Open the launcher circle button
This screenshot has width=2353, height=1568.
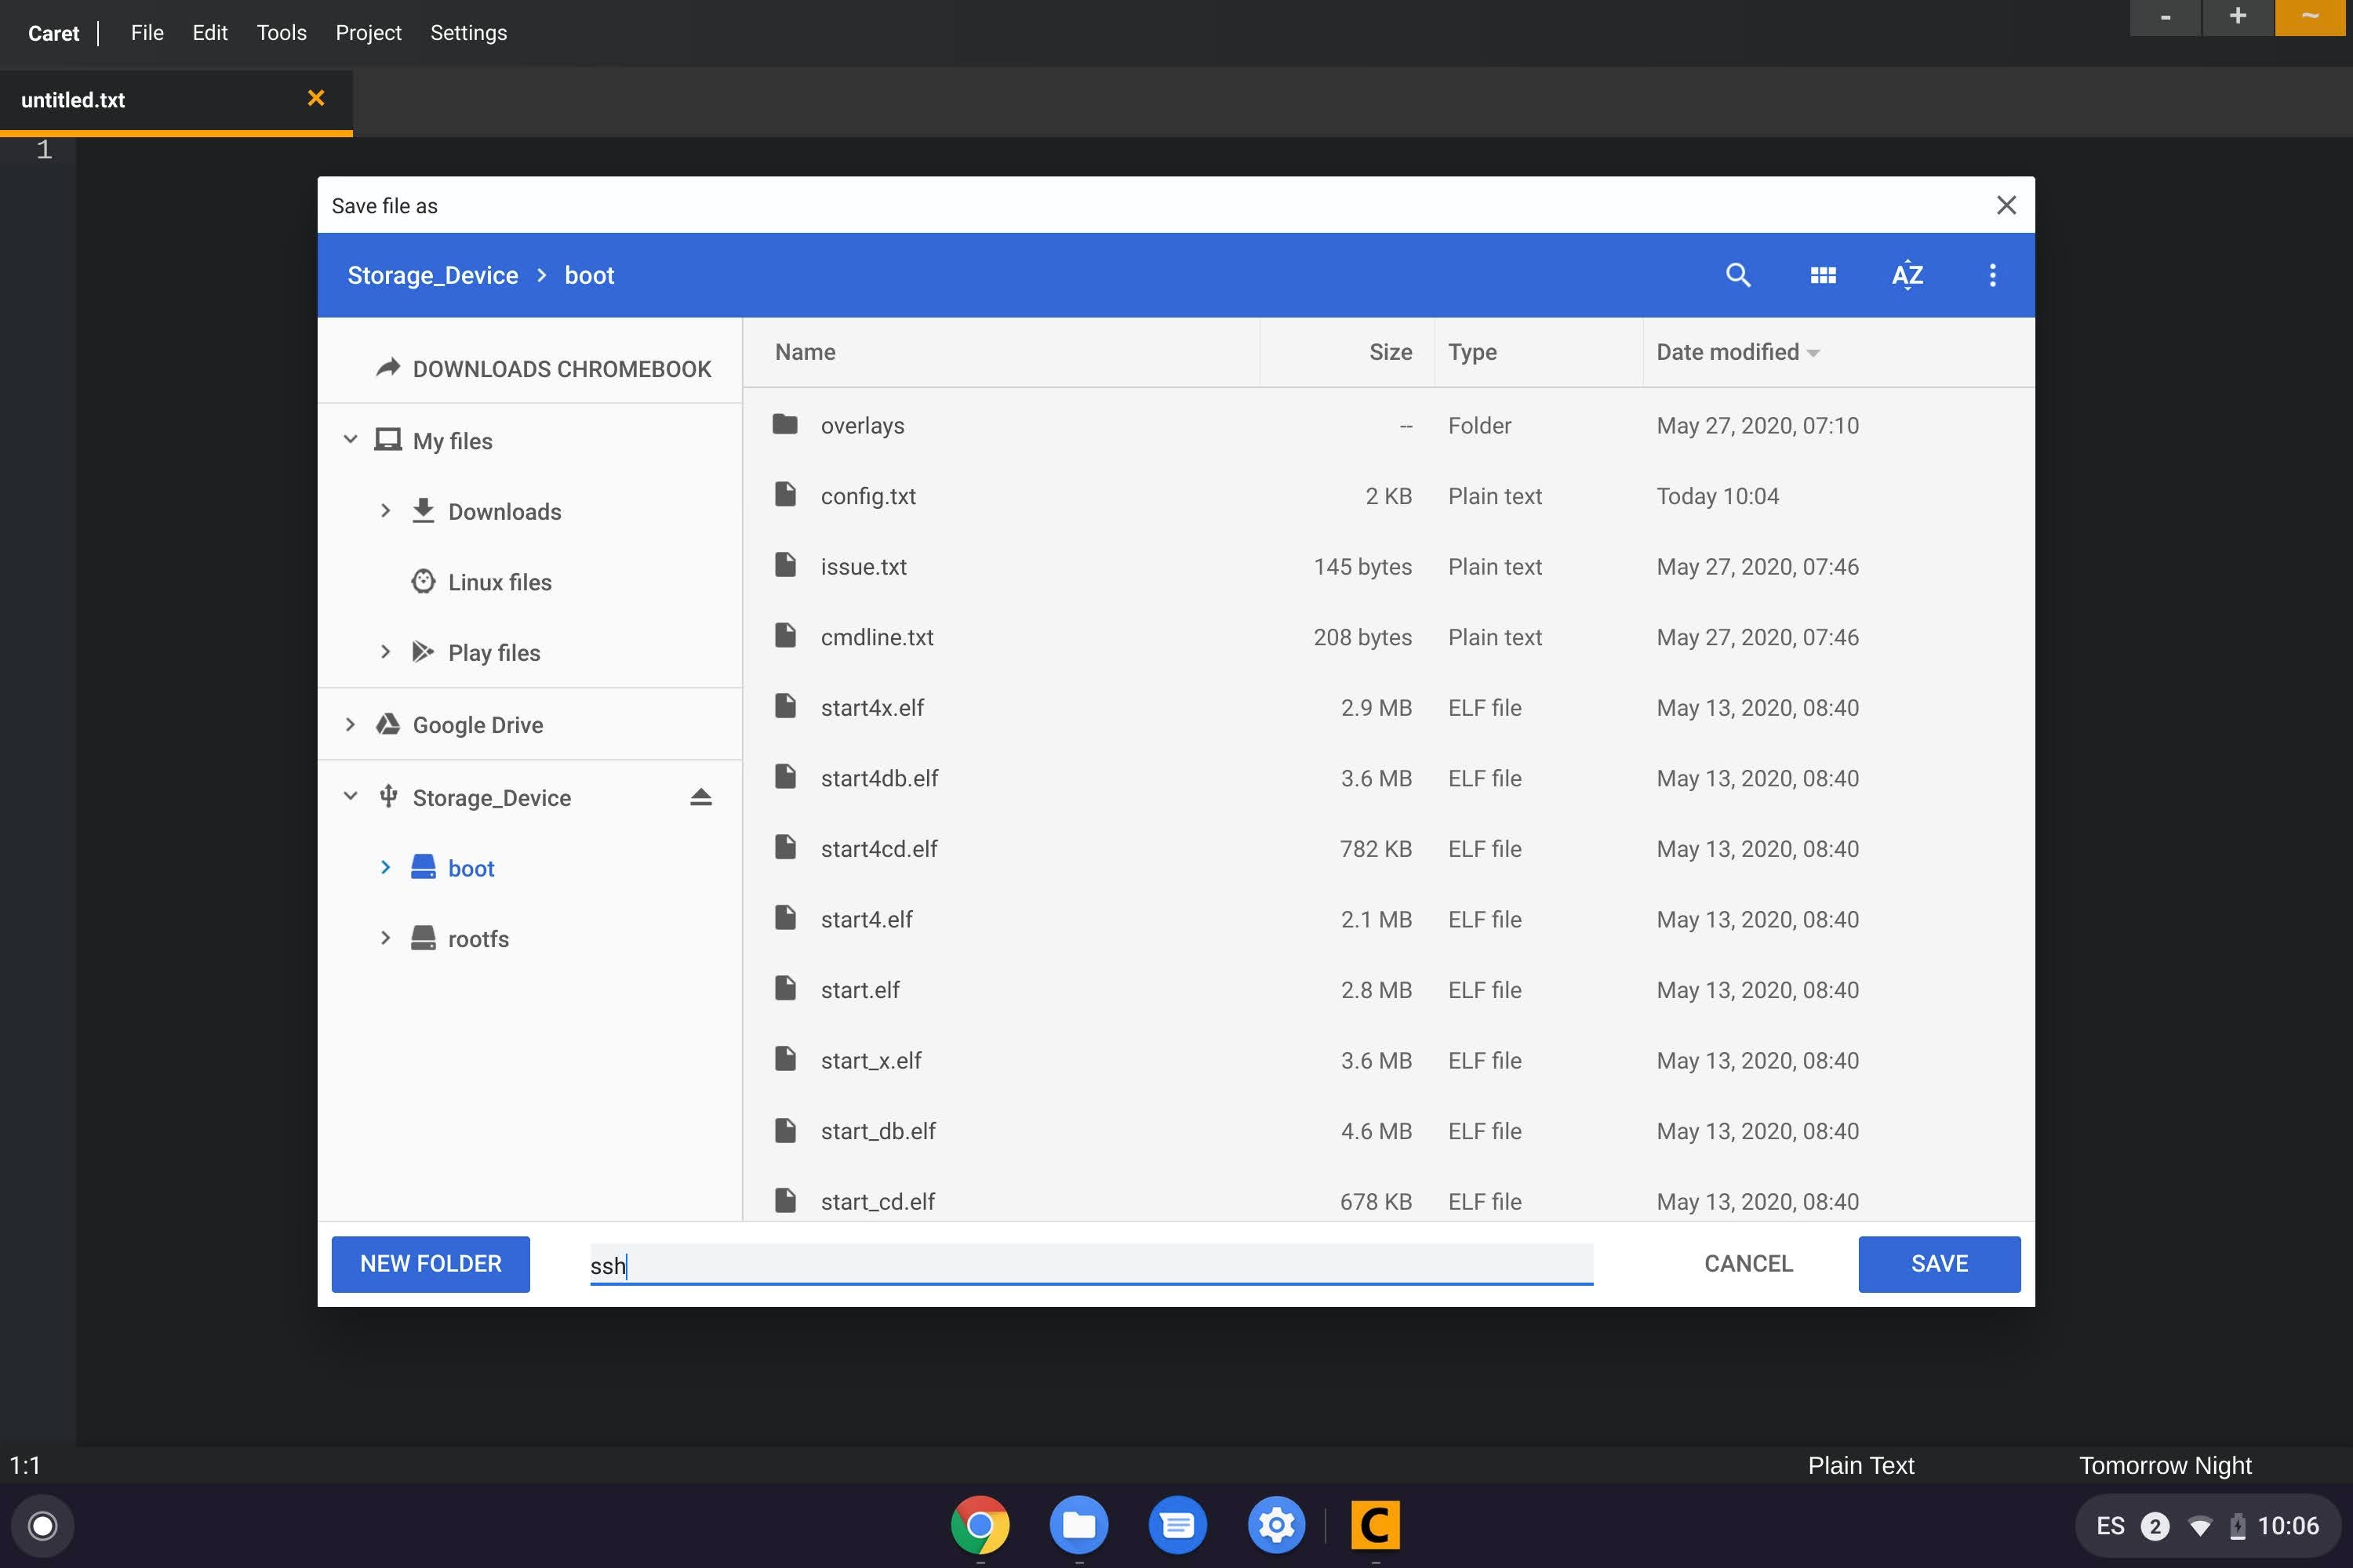point(42,1525)
